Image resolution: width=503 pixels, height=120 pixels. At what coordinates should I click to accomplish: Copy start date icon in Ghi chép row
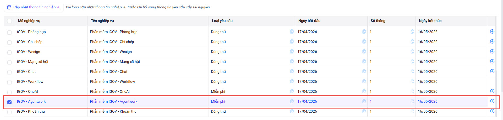point(364,41)
